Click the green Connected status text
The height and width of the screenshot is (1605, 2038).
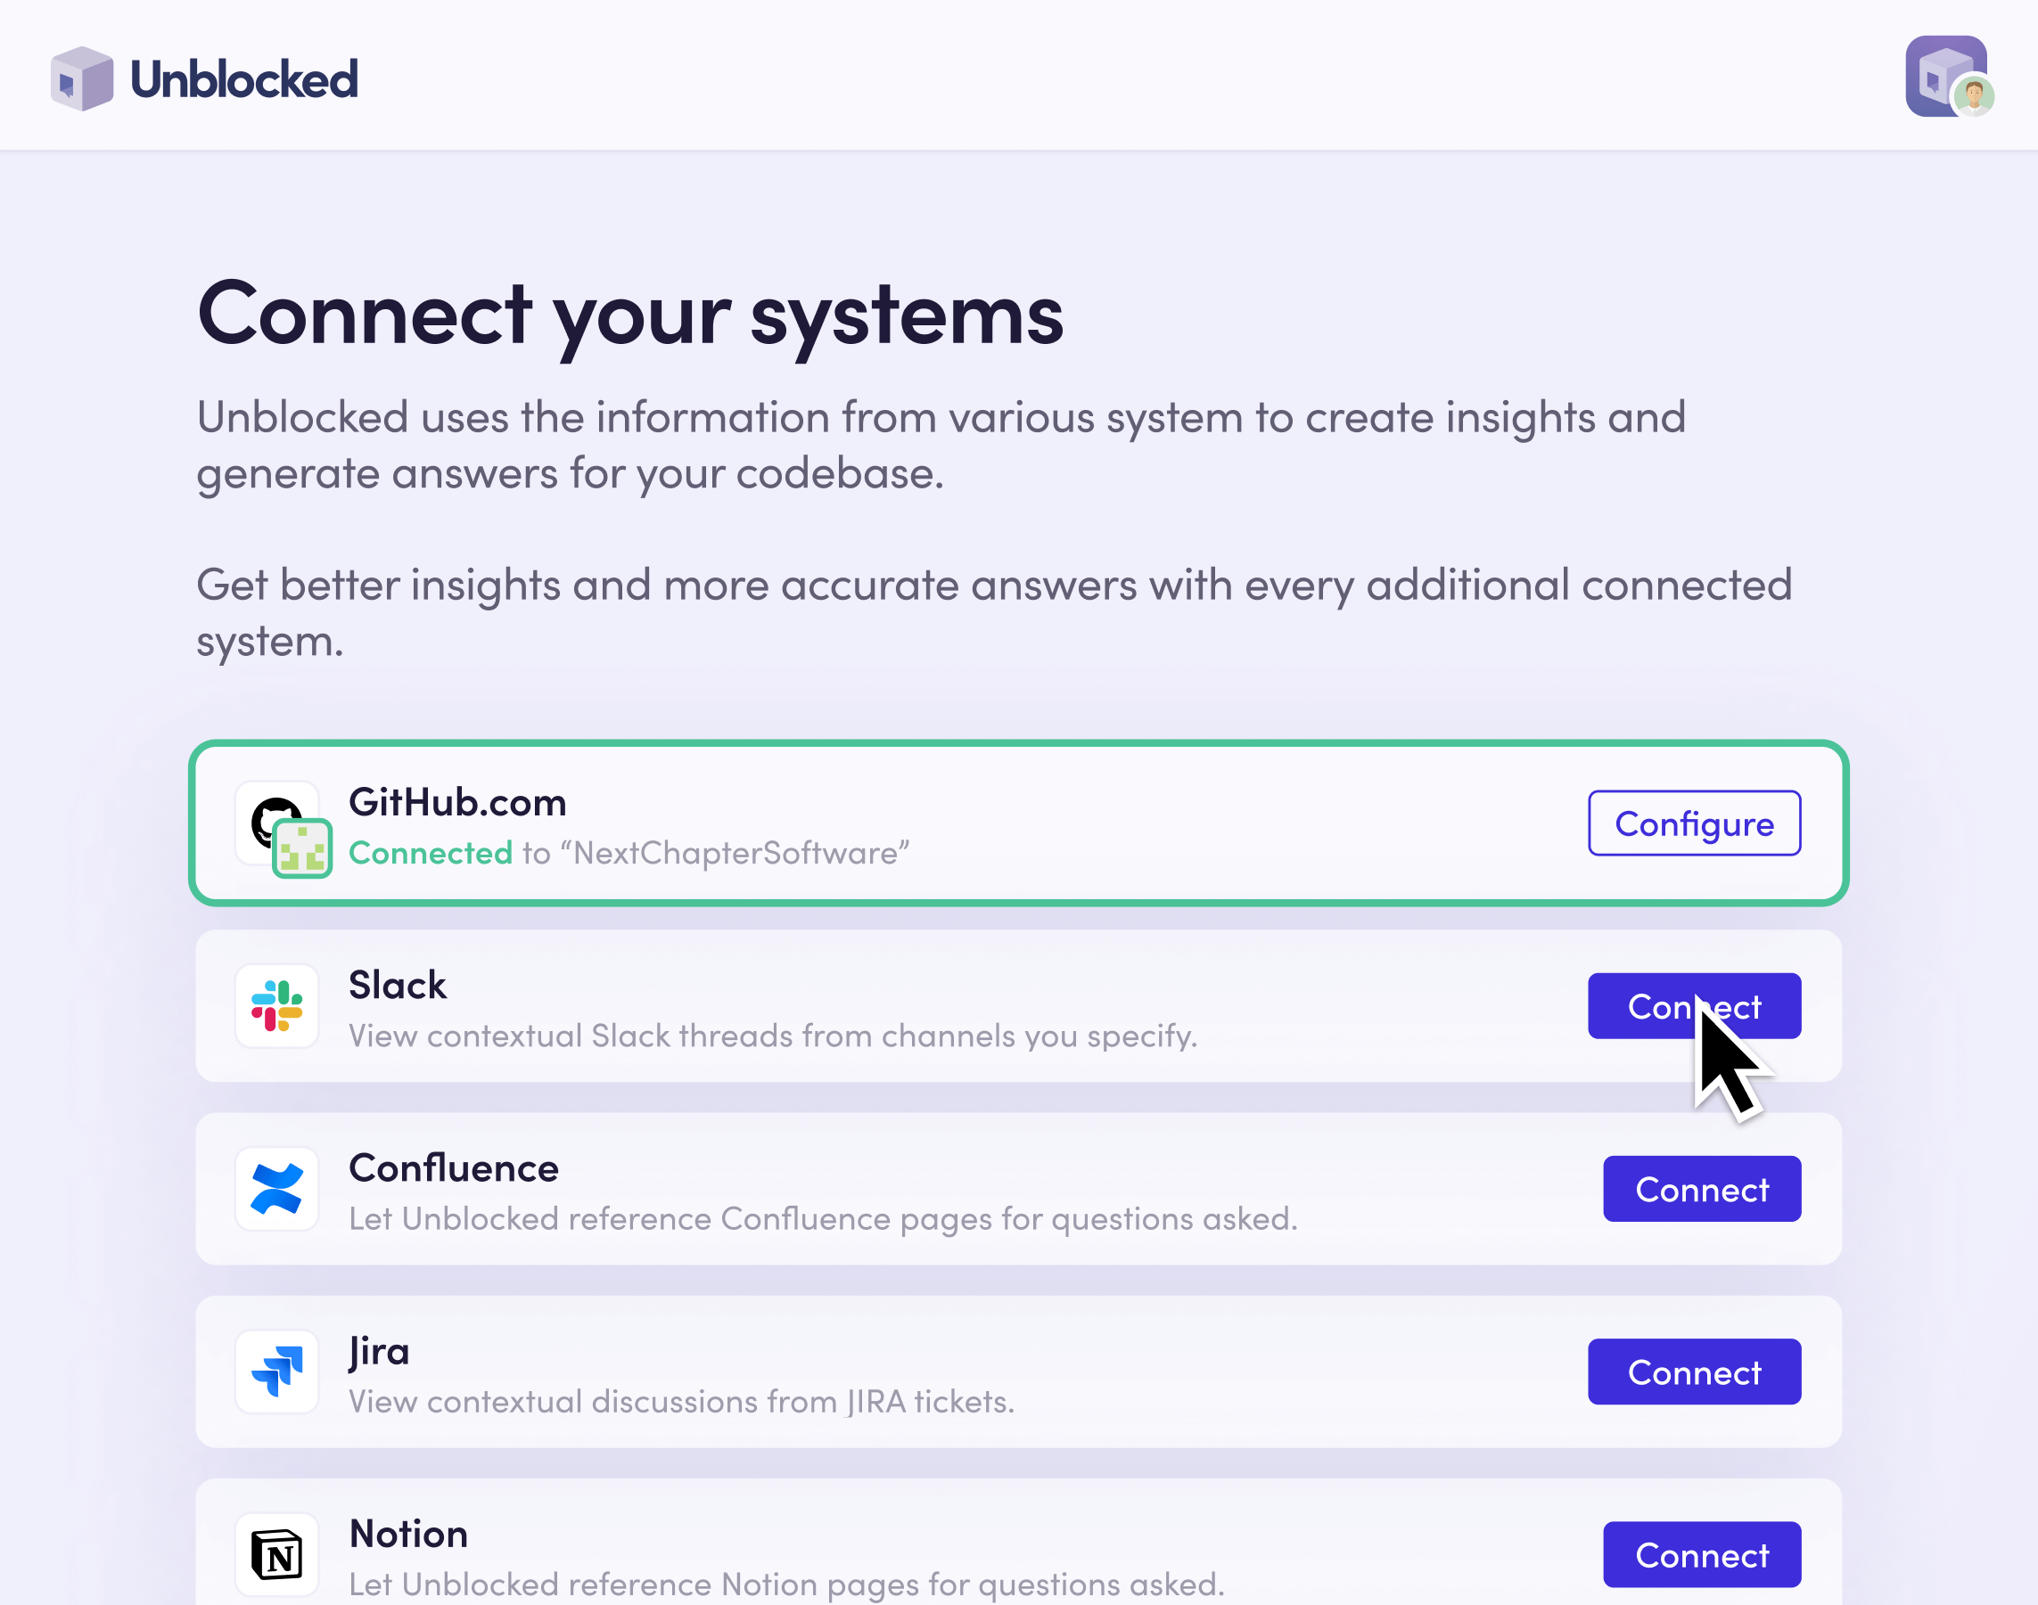click(431, 853)
